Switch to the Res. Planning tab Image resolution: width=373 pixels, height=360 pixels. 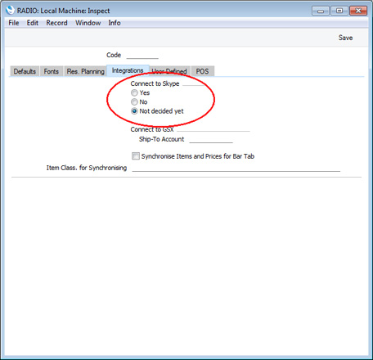(86, 71)
